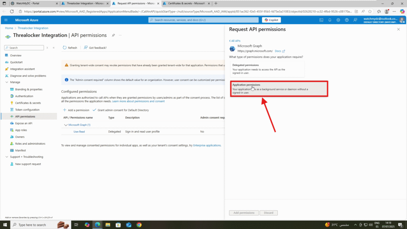The image size is (407, 229).
Task: Open the User.Read permission link
Action: pos(79,132)
